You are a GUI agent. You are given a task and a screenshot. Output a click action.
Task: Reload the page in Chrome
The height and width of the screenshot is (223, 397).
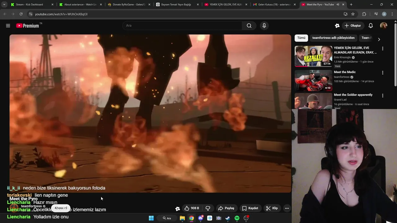point(21,14)
